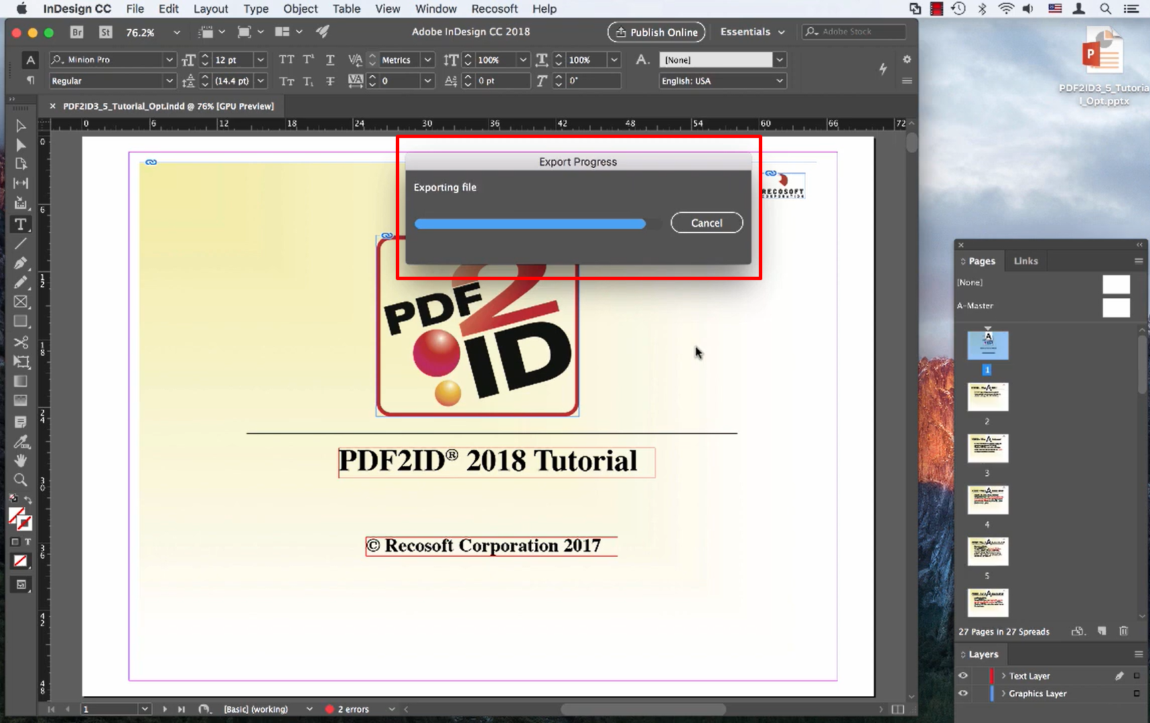The width and height of the screenshot is (1150, 723).
Task: Select the Scissors tool
Action: pos(21,342)
